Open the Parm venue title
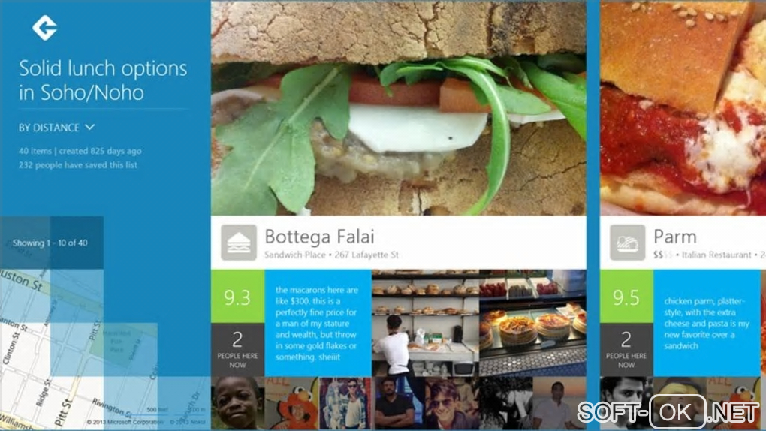Viewport: 766px width, 431px height. [x=674, y=237]
